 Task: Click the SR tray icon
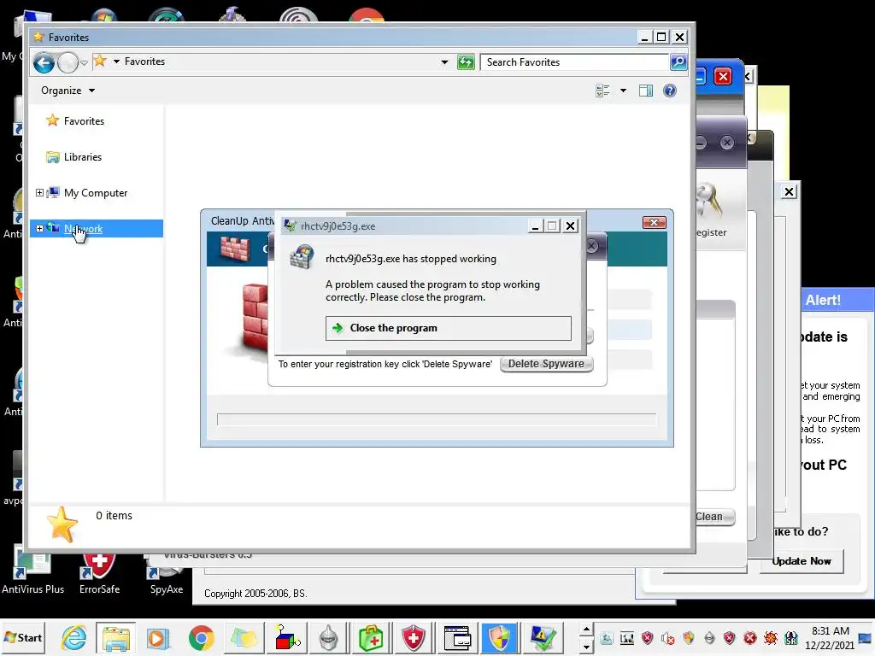point(791,637)
